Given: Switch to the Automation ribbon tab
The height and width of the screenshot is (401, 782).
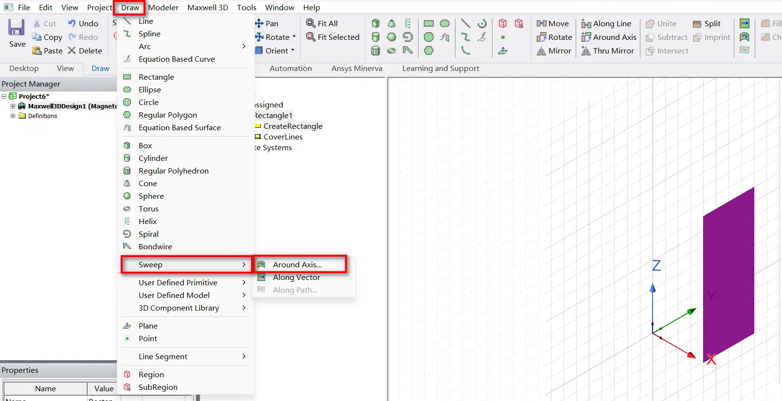Looking at the screenshot, I should [x=291, y=69].
